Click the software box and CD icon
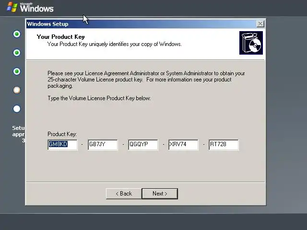 (x=251, y=43)
